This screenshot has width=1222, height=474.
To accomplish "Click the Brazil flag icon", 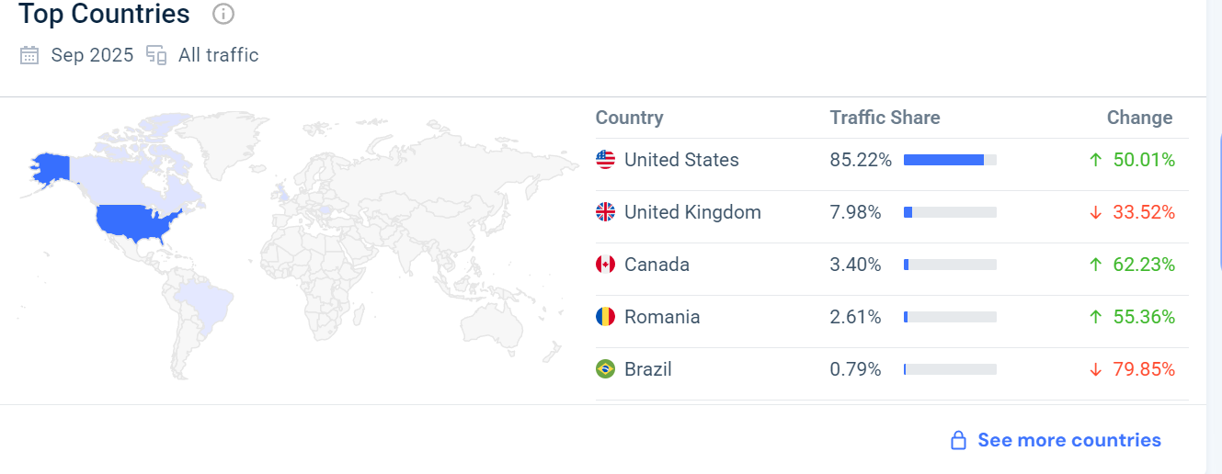I will coord(606,369).
